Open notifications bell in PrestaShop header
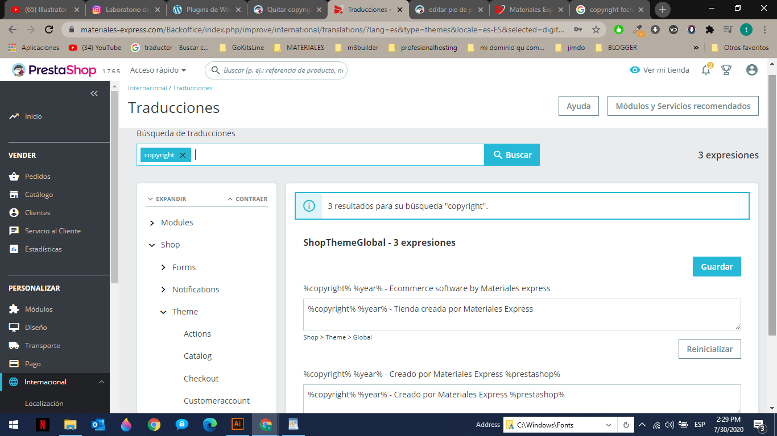Viewport: 777px width, 436px height. 706,70
